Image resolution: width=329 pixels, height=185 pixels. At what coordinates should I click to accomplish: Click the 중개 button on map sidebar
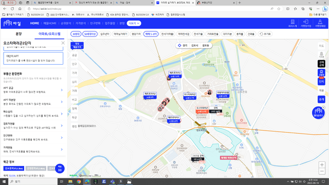[x=321, y=99]
